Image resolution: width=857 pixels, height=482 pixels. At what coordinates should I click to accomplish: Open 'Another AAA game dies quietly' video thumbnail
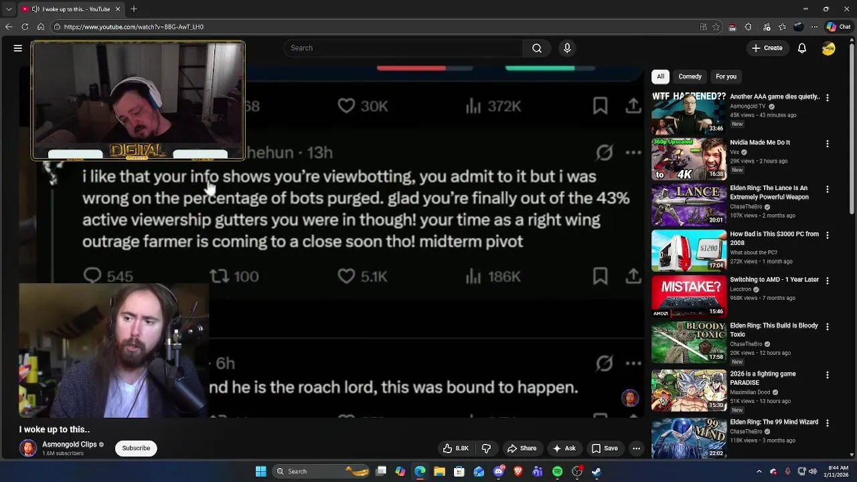(x=689, y=113)
